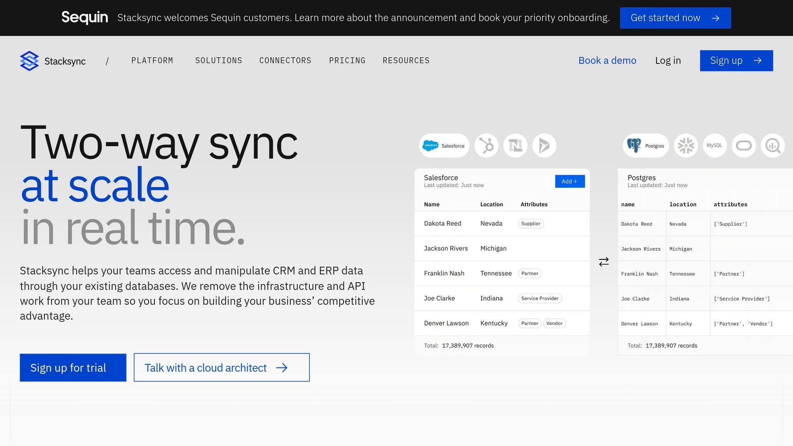
Task: Click Tennessee in the Salesforce table
Action: [x=496, y=273]
